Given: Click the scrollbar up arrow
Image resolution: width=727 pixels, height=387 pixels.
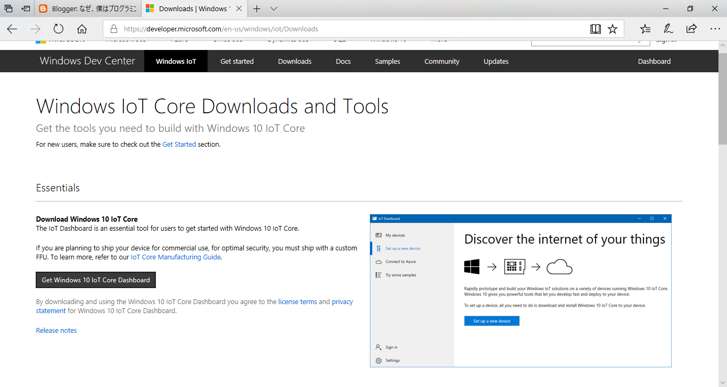Looking at the screenshot, I should [723, 45].
